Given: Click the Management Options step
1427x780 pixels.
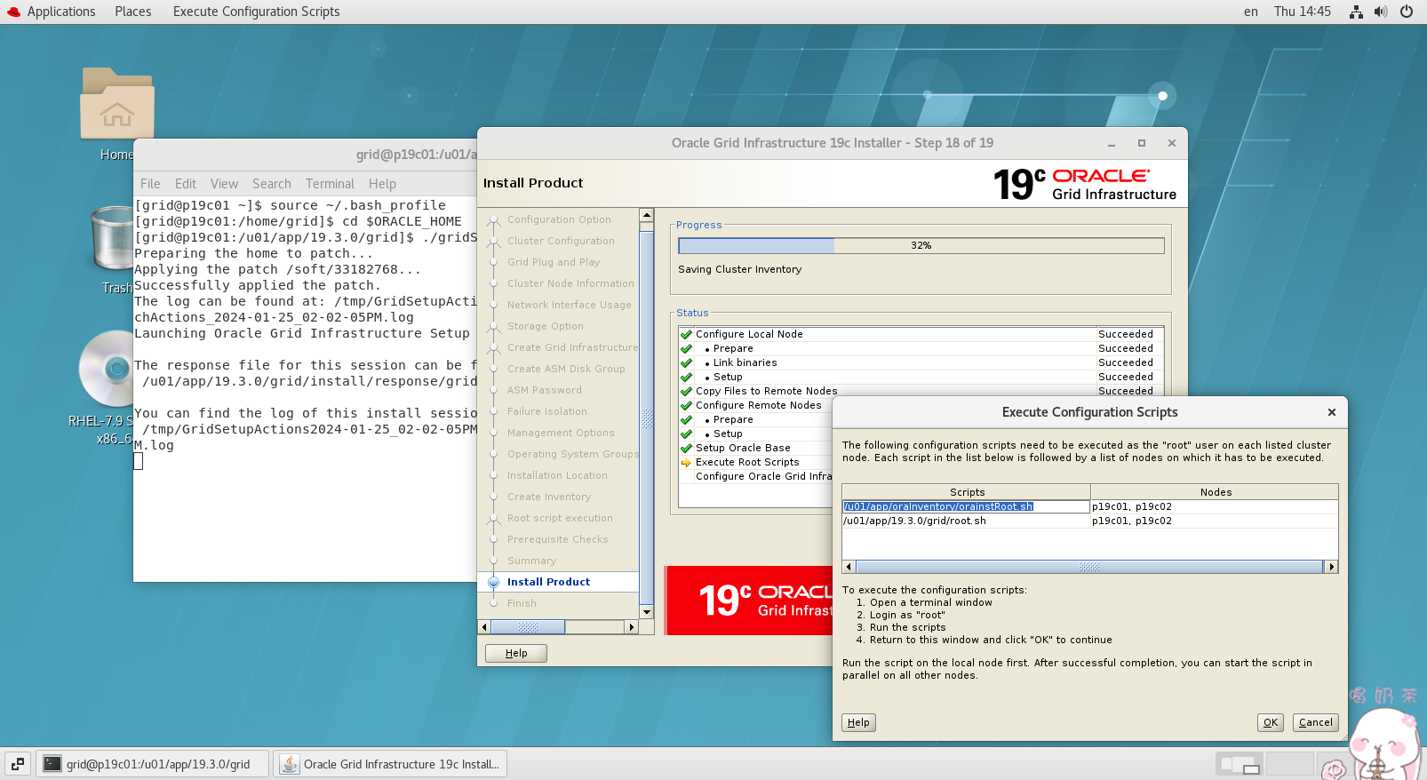Looking at the screenshot, I should click(561, 433).
